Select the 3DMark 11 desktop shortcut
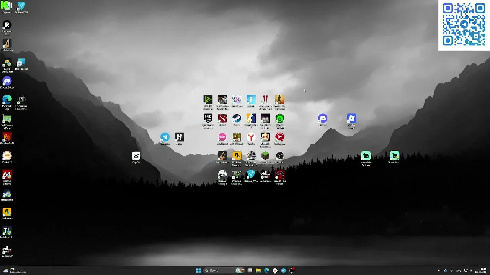The width and height of the screenshot is (490, 275). point(7,157)
